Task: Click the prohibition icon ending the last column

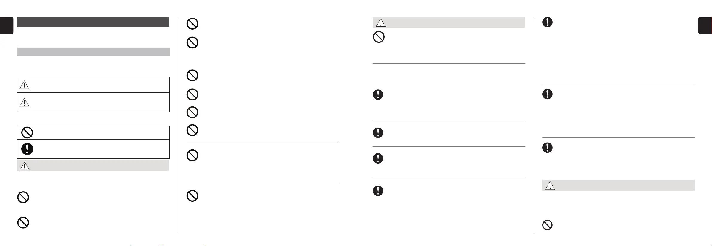Action: tap(547, 225)
